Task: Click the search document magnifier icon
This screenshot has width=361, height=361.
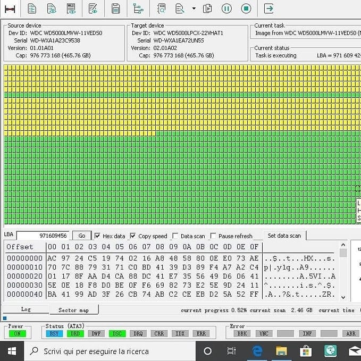Action: coord(162,9)
